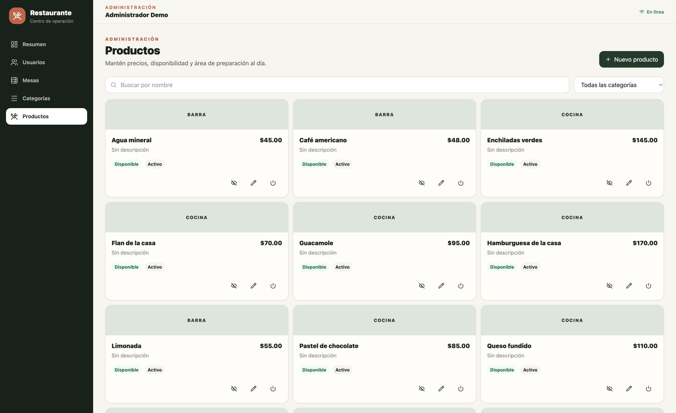Click the pencil icon on Guacamole card
The width and height of the screenshot is (676, 413).
tap(441, 286)
